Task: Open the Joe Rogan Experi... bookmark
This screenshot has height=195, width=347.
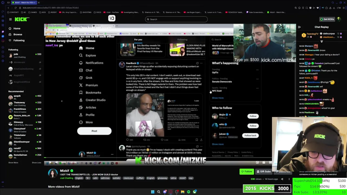Action: coord(192,12)
